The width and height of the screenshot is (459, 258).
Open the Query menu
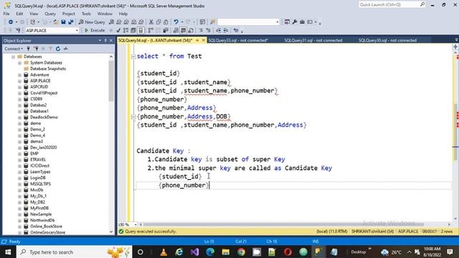(x=50, y=14)
